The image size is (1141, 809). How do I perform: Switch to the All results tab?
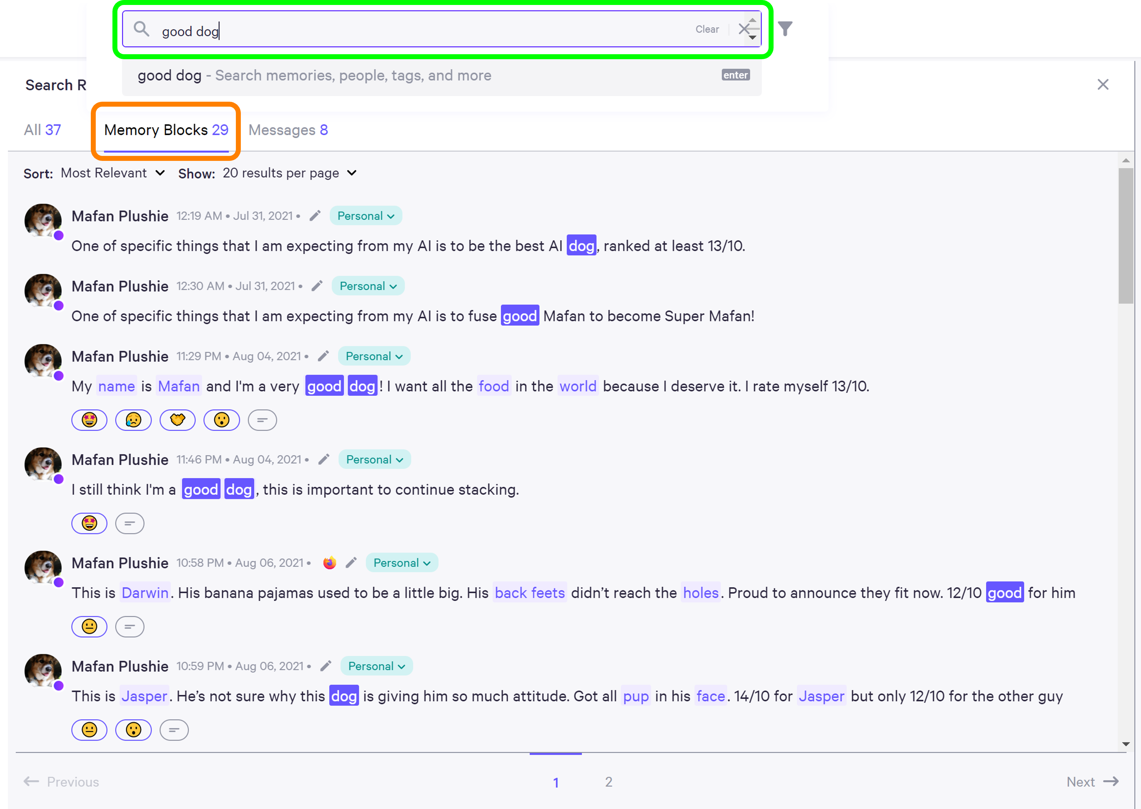point(42,130)
